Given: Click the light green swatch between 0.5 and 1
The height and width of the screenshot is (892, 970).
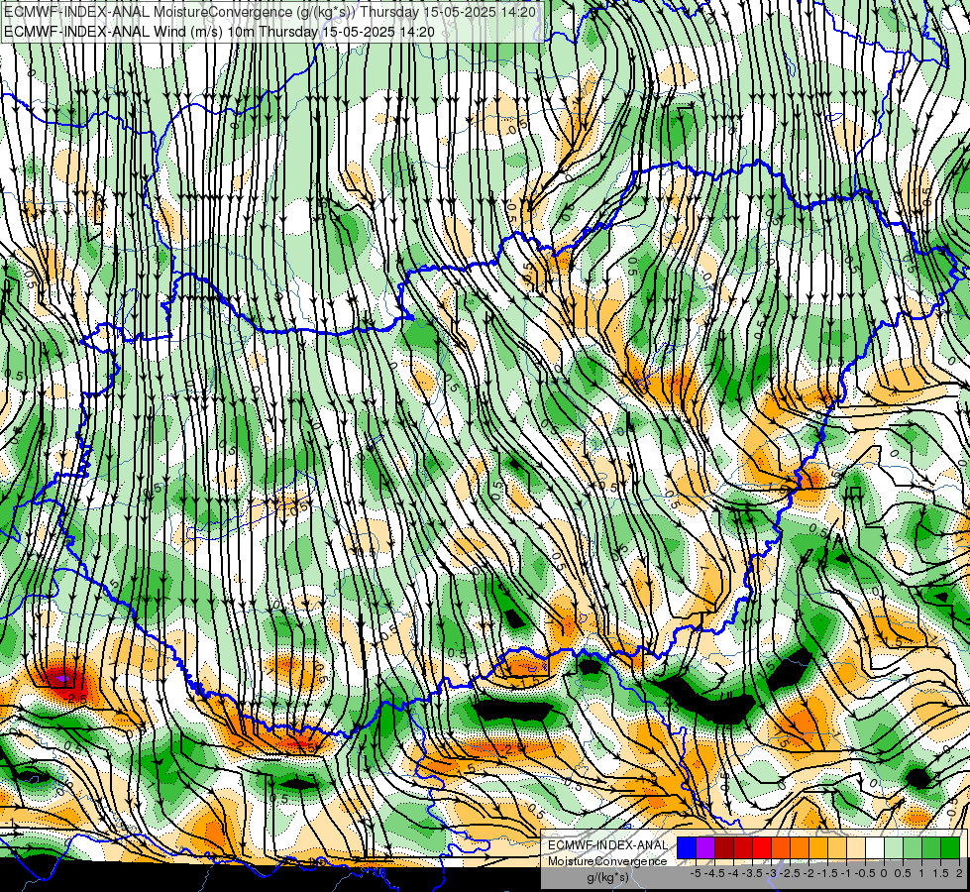Looking at the screenshot, I should click(x=913, y=848).
